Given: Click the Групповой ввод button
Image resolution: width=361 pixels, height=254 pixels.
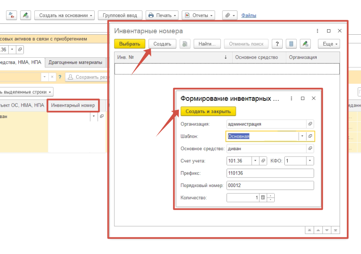Looking at the screenshot, I should [x=120, y=15].
